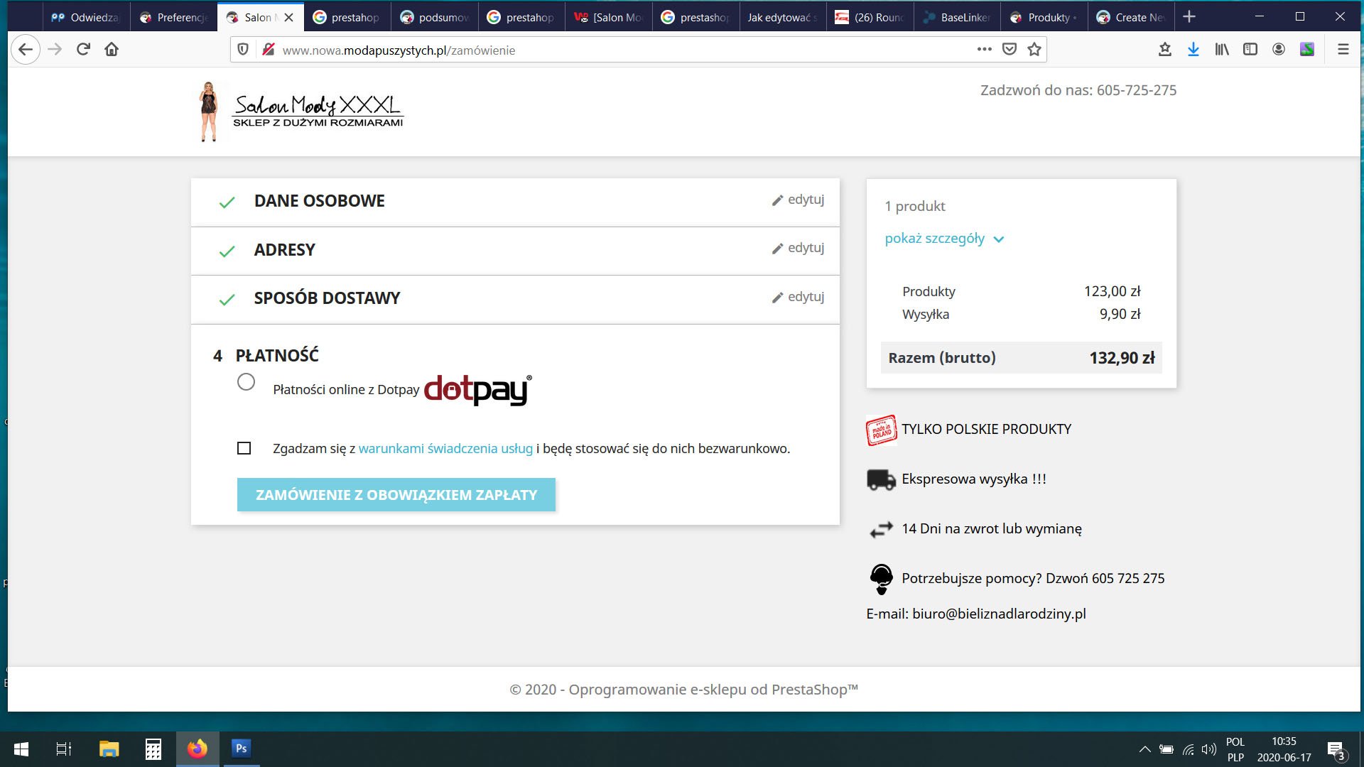Image resolution: width=1364 pixels, height=767 pixels.
Task: Check the terms of service agreement box
Action: (x=244, y=448)
